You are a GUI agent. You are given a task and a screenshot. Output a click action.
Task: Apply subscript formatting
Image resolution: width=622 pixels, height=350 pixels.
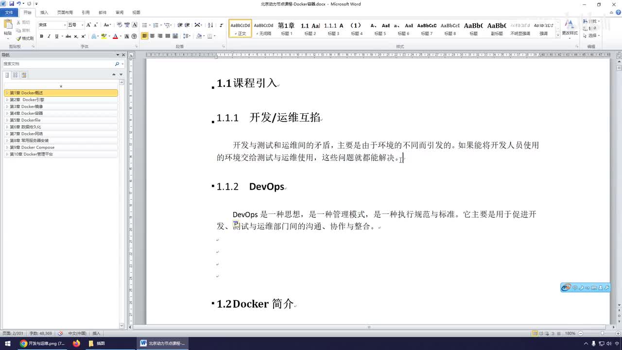(x=76, y=36)
